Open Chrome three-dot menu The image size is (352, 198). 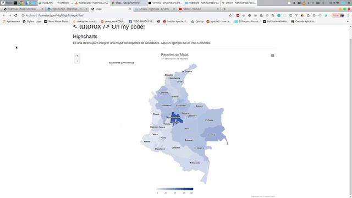[348, 15]
